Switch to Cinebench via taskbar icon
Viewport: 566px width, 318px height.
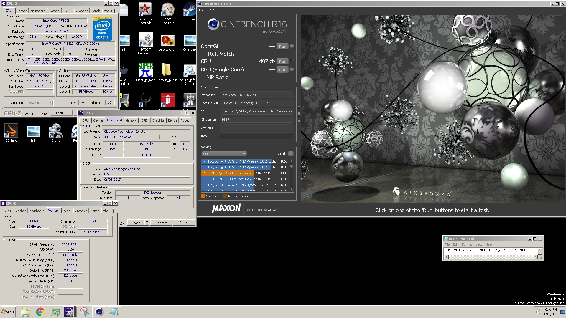pos(99,312)
